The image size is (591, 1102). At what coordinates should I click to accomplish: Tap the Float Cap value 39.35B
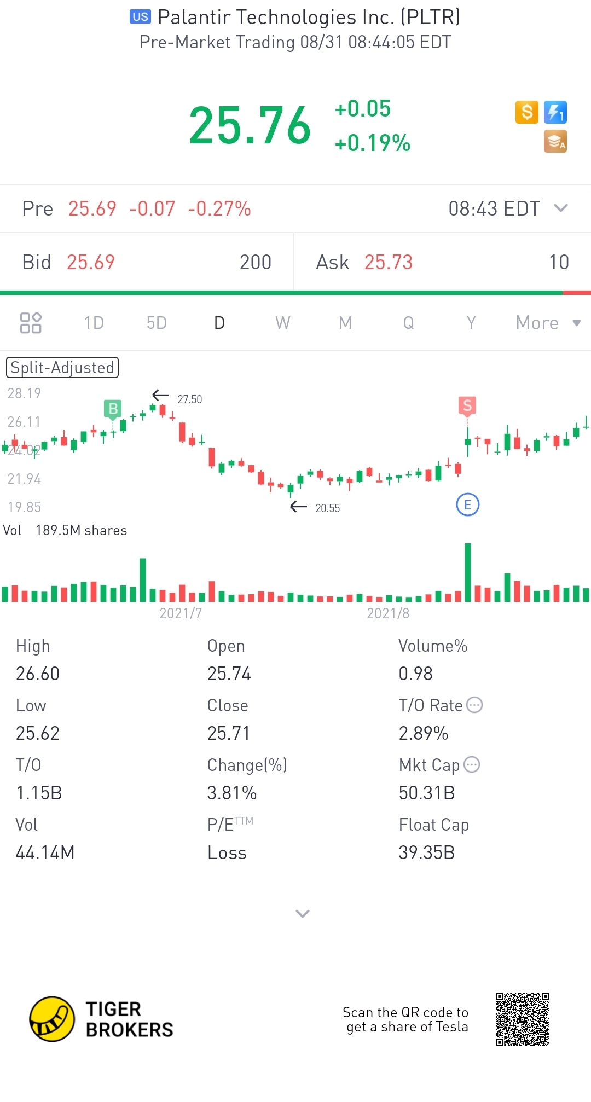(x=427, y=852)
